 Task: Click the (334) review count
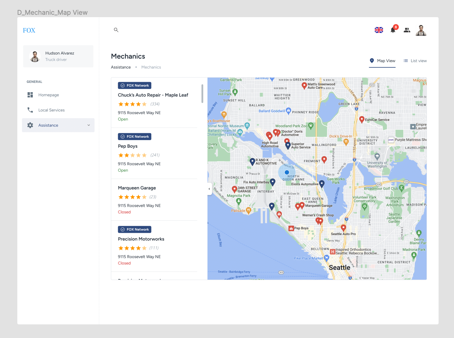[x=155, y=104]
